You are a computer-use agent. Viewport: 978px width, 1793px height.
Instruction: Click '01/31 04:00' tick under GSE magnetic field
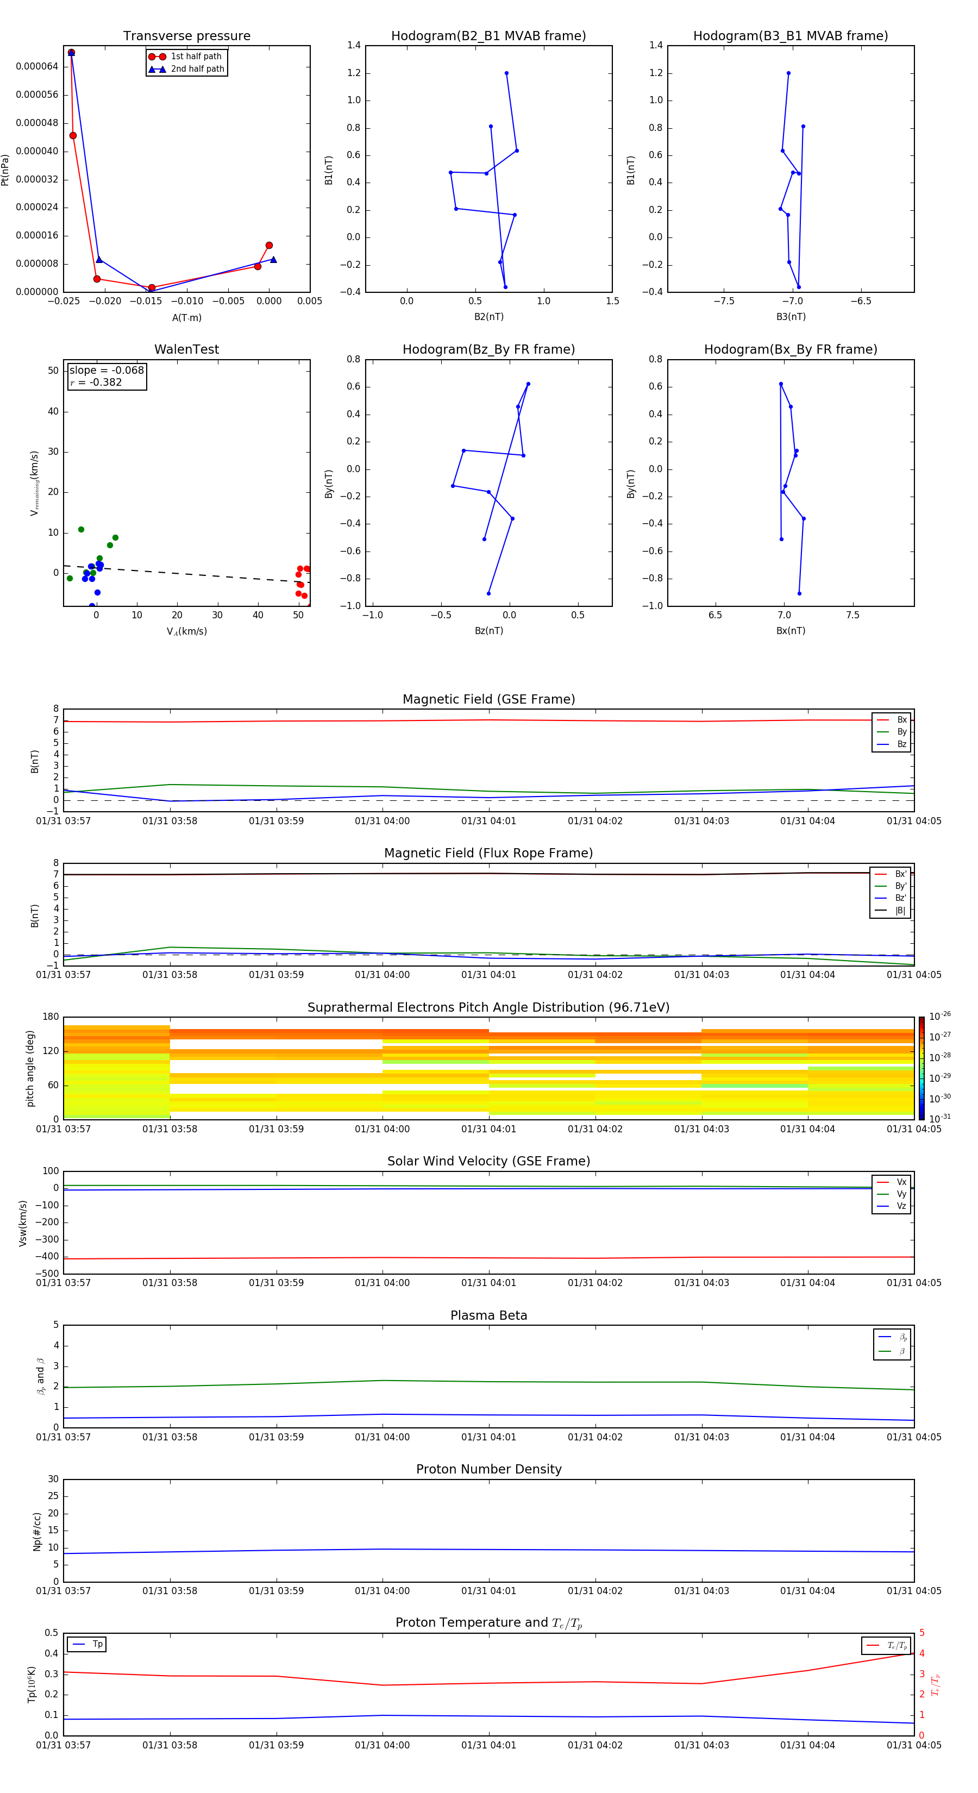[382, 822]
